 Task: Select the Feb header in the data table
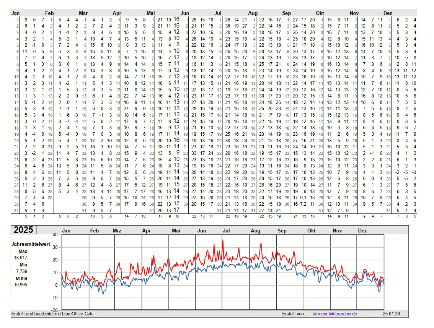(x=49, y=13)
